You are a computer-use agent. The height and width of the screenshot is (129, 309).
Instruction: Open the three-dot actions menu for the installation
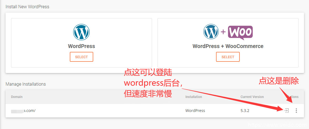click(296, 111)
